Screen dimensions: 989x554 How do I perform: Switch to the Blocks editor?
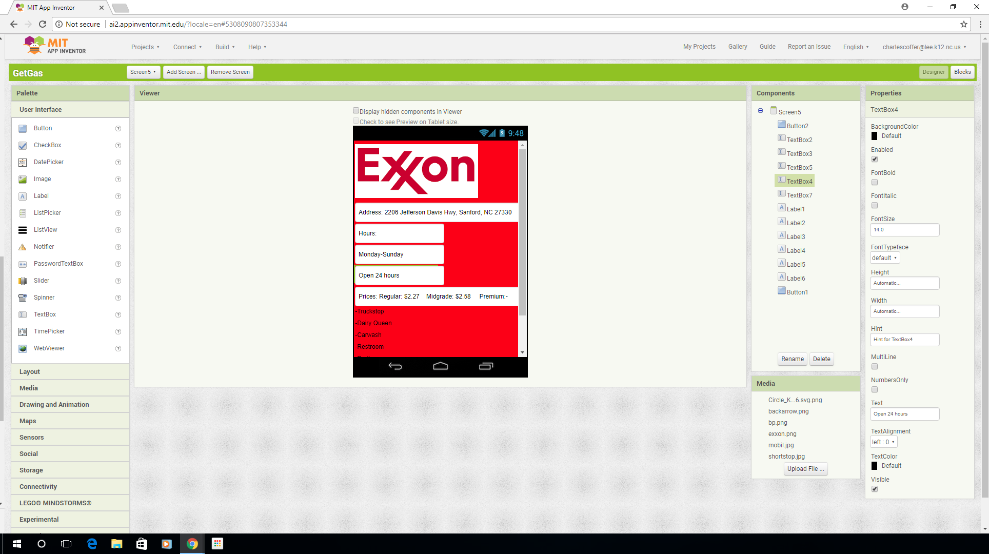962,72
